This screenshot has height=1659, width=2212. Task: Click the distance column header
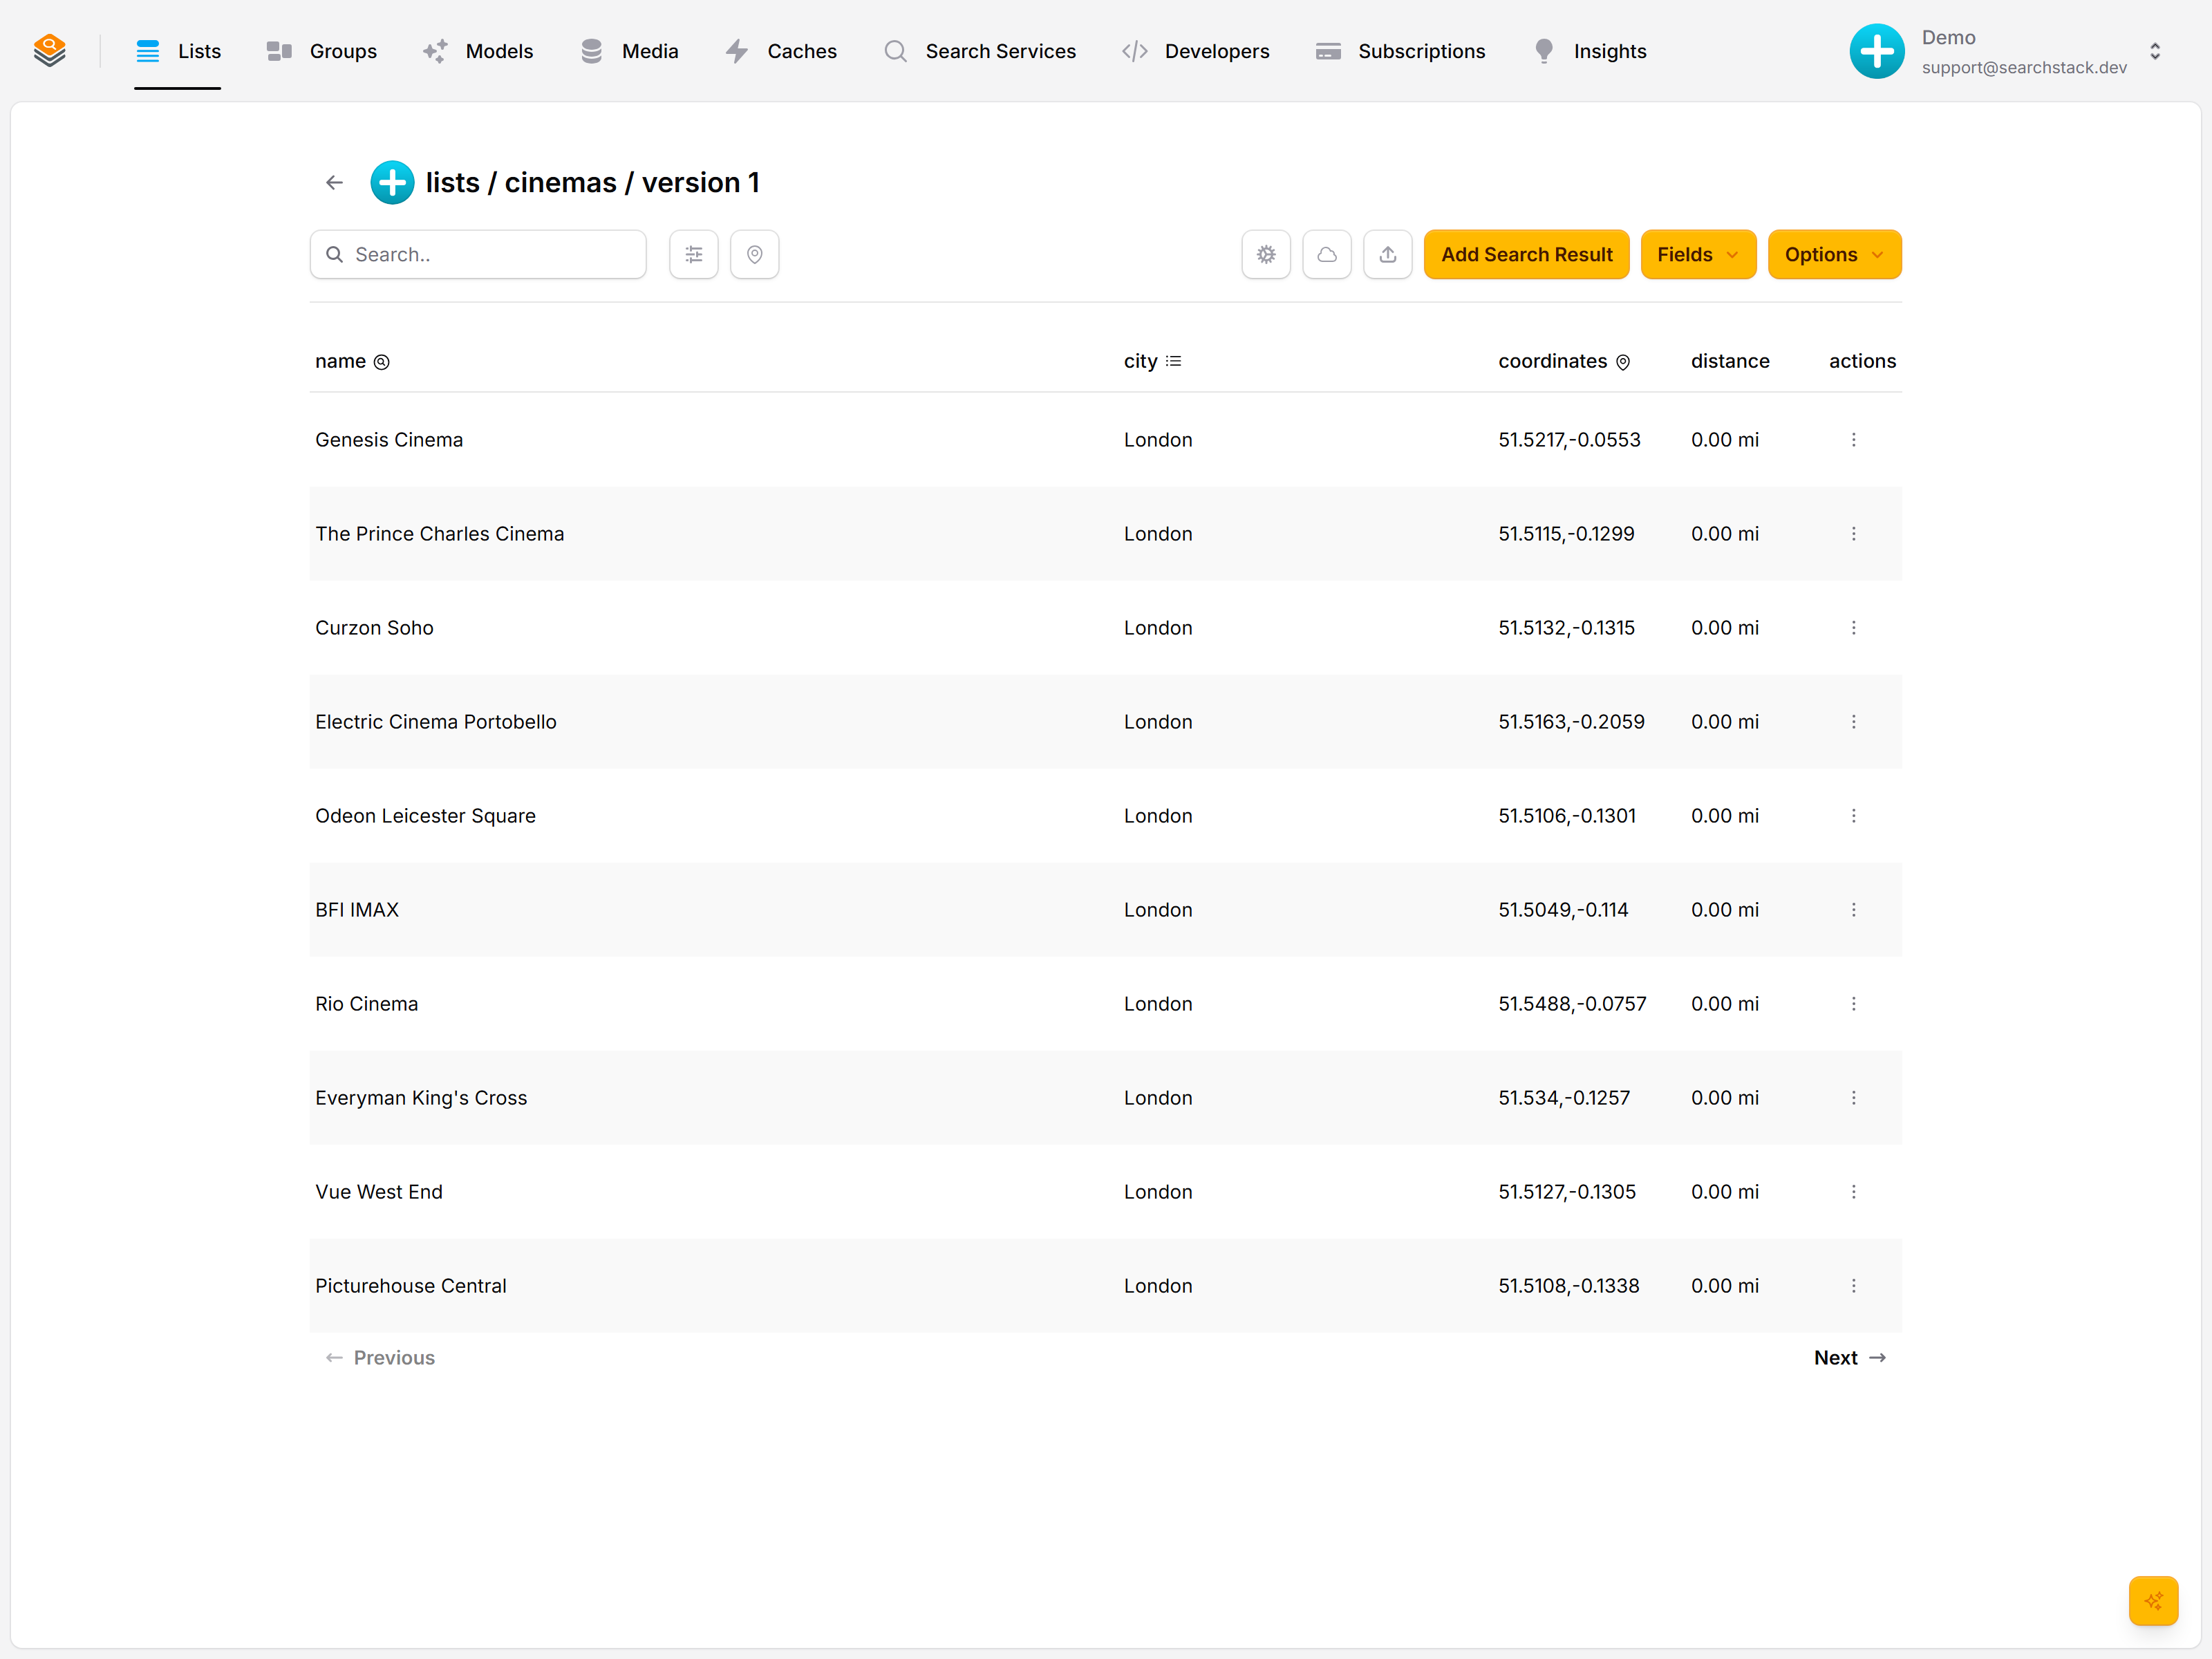tap(1730, 361)
